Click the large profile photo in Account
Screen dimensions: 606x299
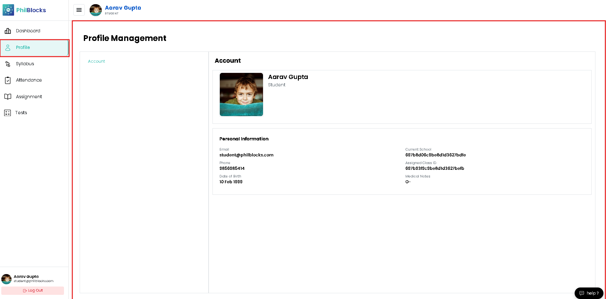coord(241,94)
